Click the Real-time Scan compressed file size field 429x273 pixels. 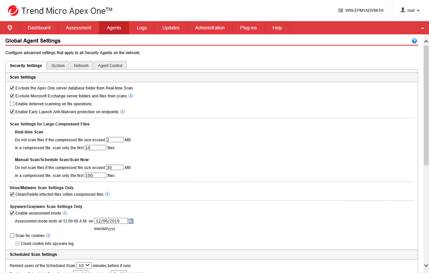click(115, 140)
